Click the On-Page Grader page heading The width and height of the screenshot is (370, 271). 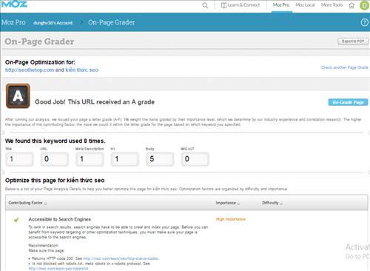[39, 41]
